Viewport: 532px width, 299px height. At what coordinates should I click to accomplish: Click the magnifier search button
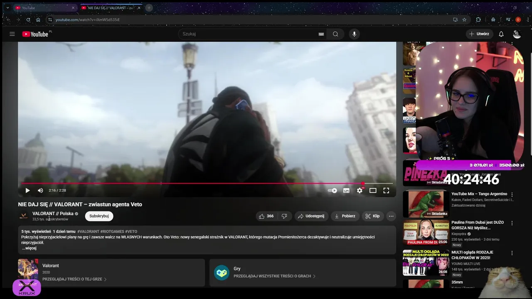pyautogui.click(x=335, y=34)
